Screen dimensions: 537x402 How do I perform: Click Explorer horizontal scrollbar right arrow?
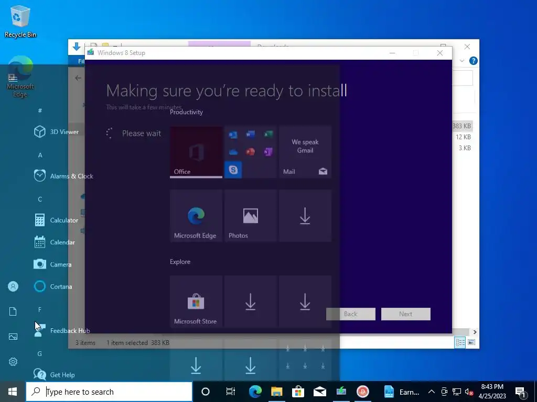475,332
